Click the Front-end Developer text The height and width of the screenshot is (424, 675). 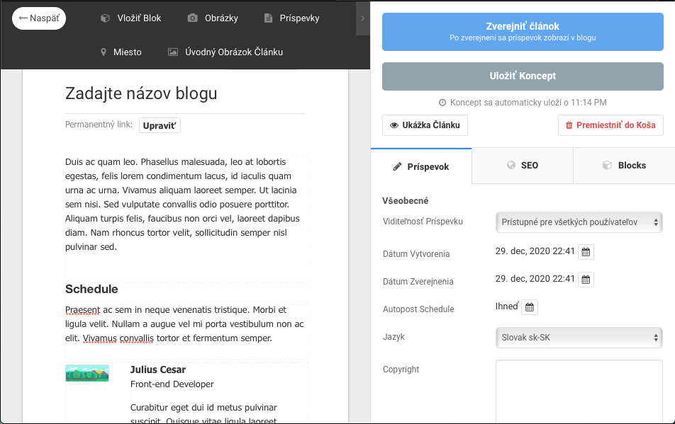pos(172,384)
